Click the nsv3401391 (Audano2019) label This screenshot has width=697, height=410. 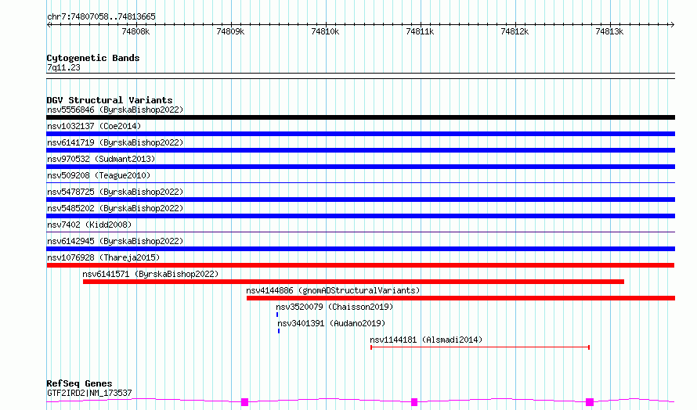(331, 323)
